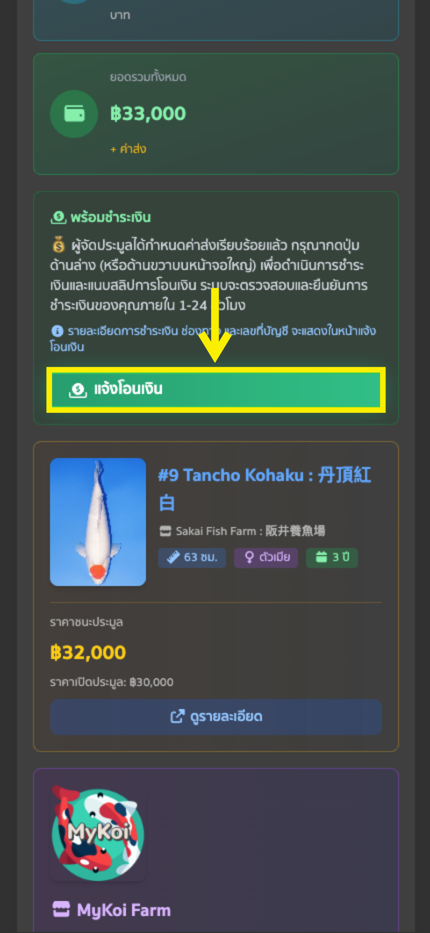Click the #9 Tancho Kohaku title link
Image resolution: width=430 pixels, height=933 pixels.
click(264, 489)
